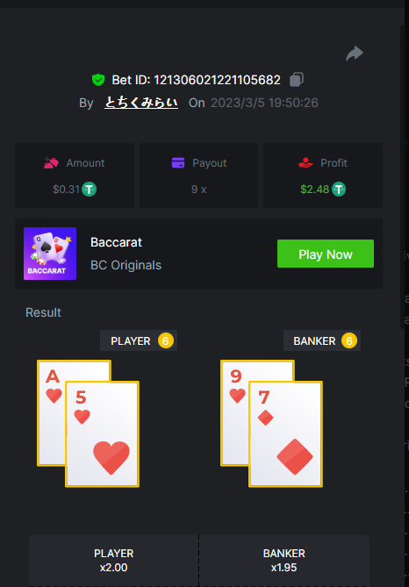The image size is (409, 587).
Task: Click the Tether coin icon beside $2.48 profit
Action: (x=339, y=189)
